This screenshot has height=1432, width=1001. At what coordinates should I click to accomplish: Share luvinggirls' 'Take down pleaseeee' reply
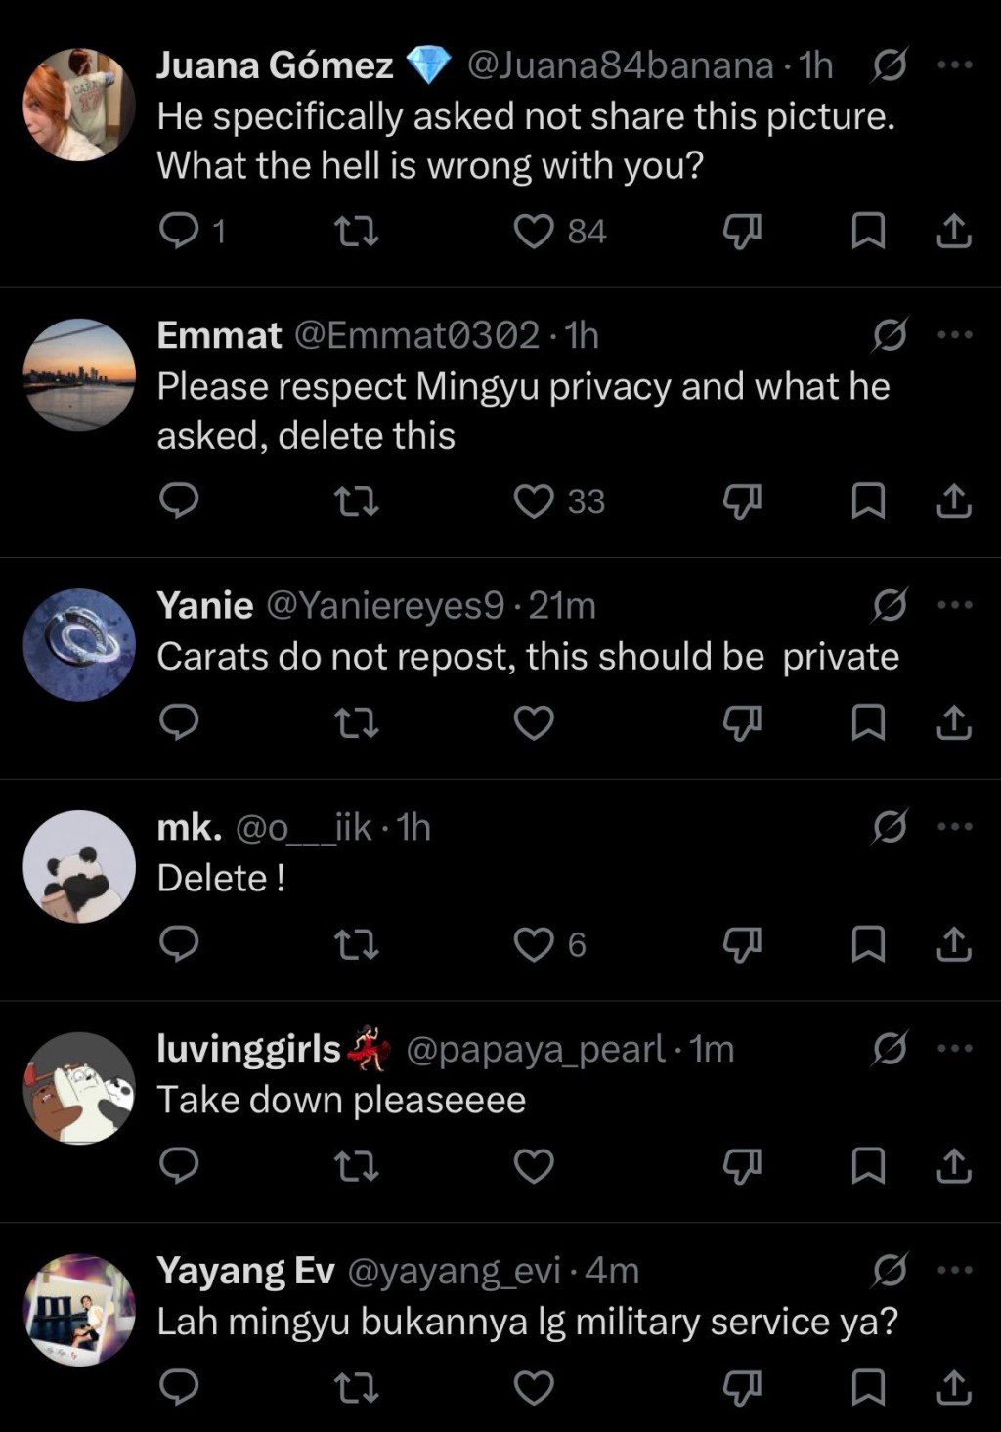pyautogui.click(x=954, y=1166)
